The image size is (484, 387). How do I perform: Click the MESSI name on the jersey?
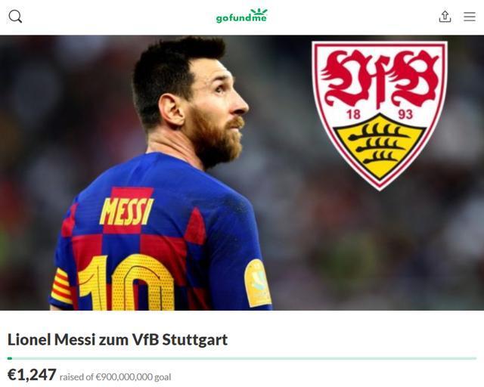coord(126,212)
